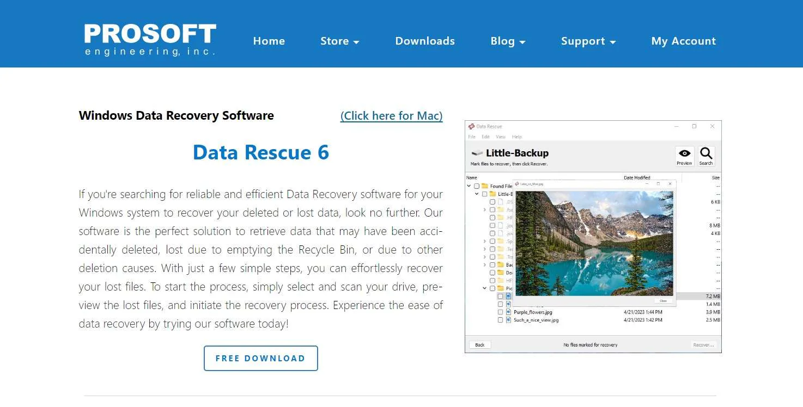Click the Search magnifier icon in Data Rescue
803x407 pixels.
click(x=706, y=153)
